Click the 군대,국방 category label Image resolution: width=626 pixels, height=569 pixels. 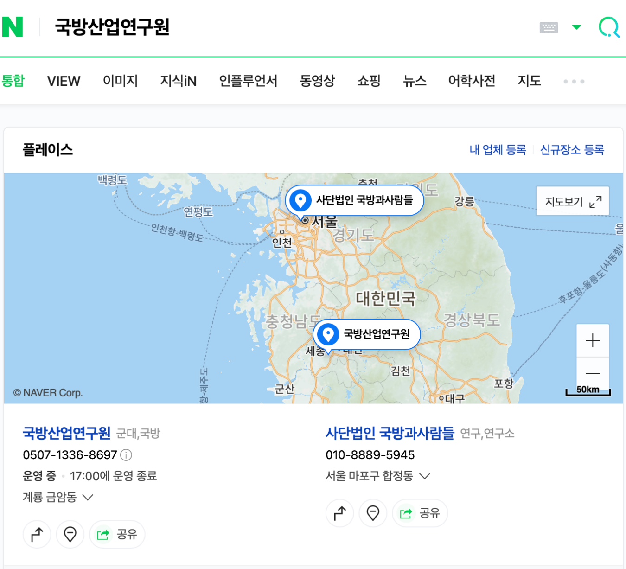coord(138,434)
